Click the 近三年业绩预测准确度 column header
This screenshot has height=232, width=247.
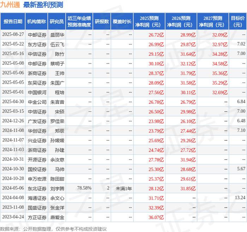click(x=79, y=22)
